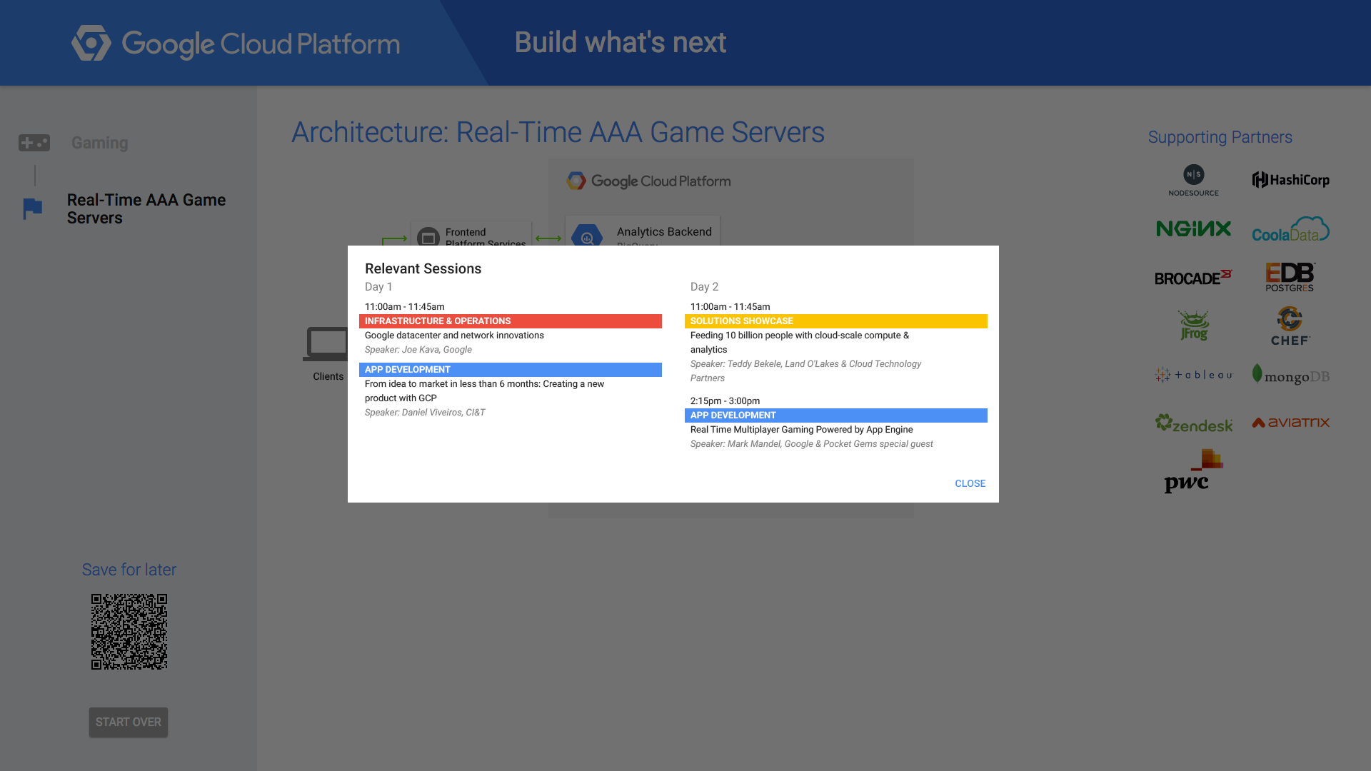Click the Clients laptop icon in the diagram
The width and height of the screenshot is (1371, 771).
pyautogui.click(x=327, y=344)
